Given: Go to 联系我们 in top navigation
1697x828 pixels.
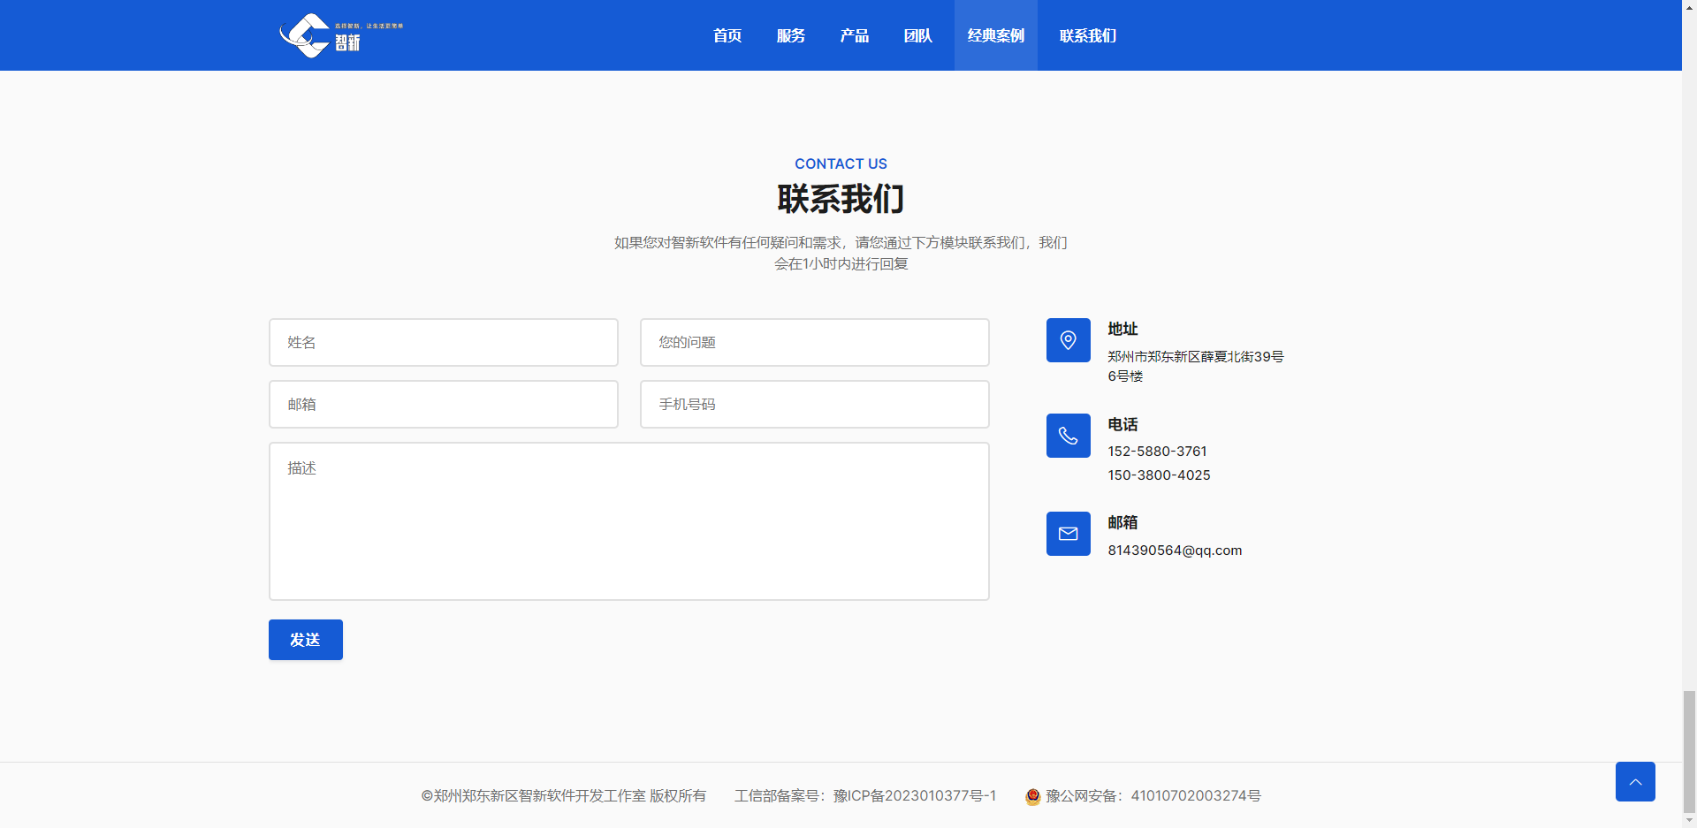Looking at the screenshot, I should coord(1088,35).
